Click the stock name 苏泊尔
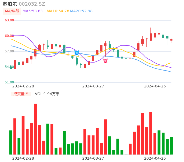The width and height of the screenshot is (184, 162). coord(10,4)
